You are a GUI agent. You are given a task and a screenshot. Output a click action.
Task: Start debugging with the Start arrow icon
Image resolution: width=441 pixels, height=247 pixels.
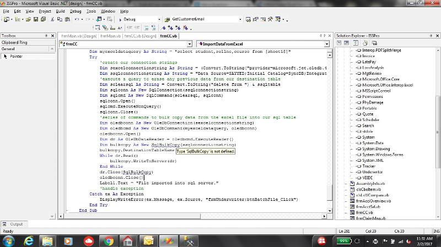point(120,20)
